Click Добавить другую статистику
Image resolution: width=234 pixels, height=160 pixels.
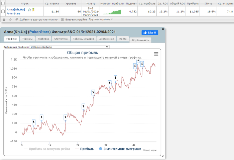point(38,19)
